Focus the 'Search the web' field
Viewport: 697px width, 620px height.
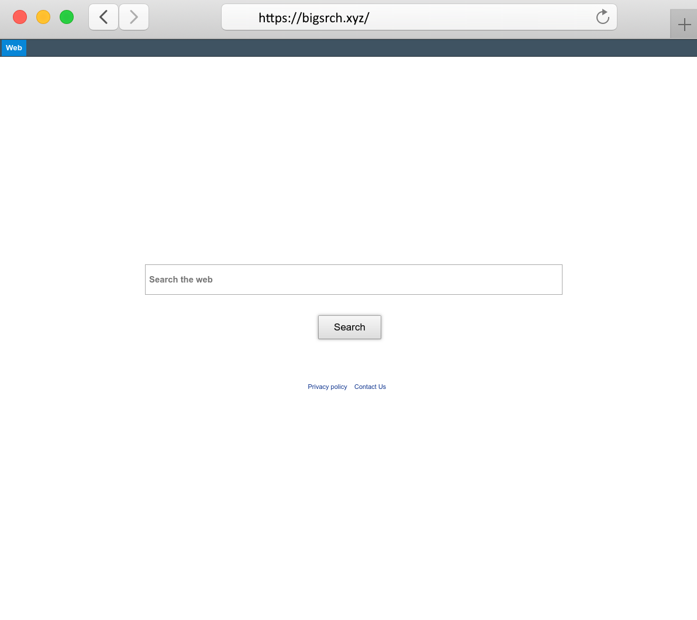[353, 280]
